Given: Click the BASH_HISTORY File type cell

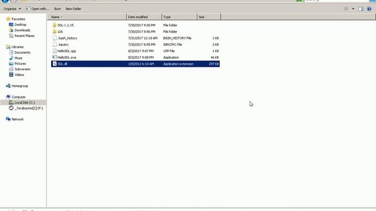Looking at the screenshot, I should pos(177,38).
